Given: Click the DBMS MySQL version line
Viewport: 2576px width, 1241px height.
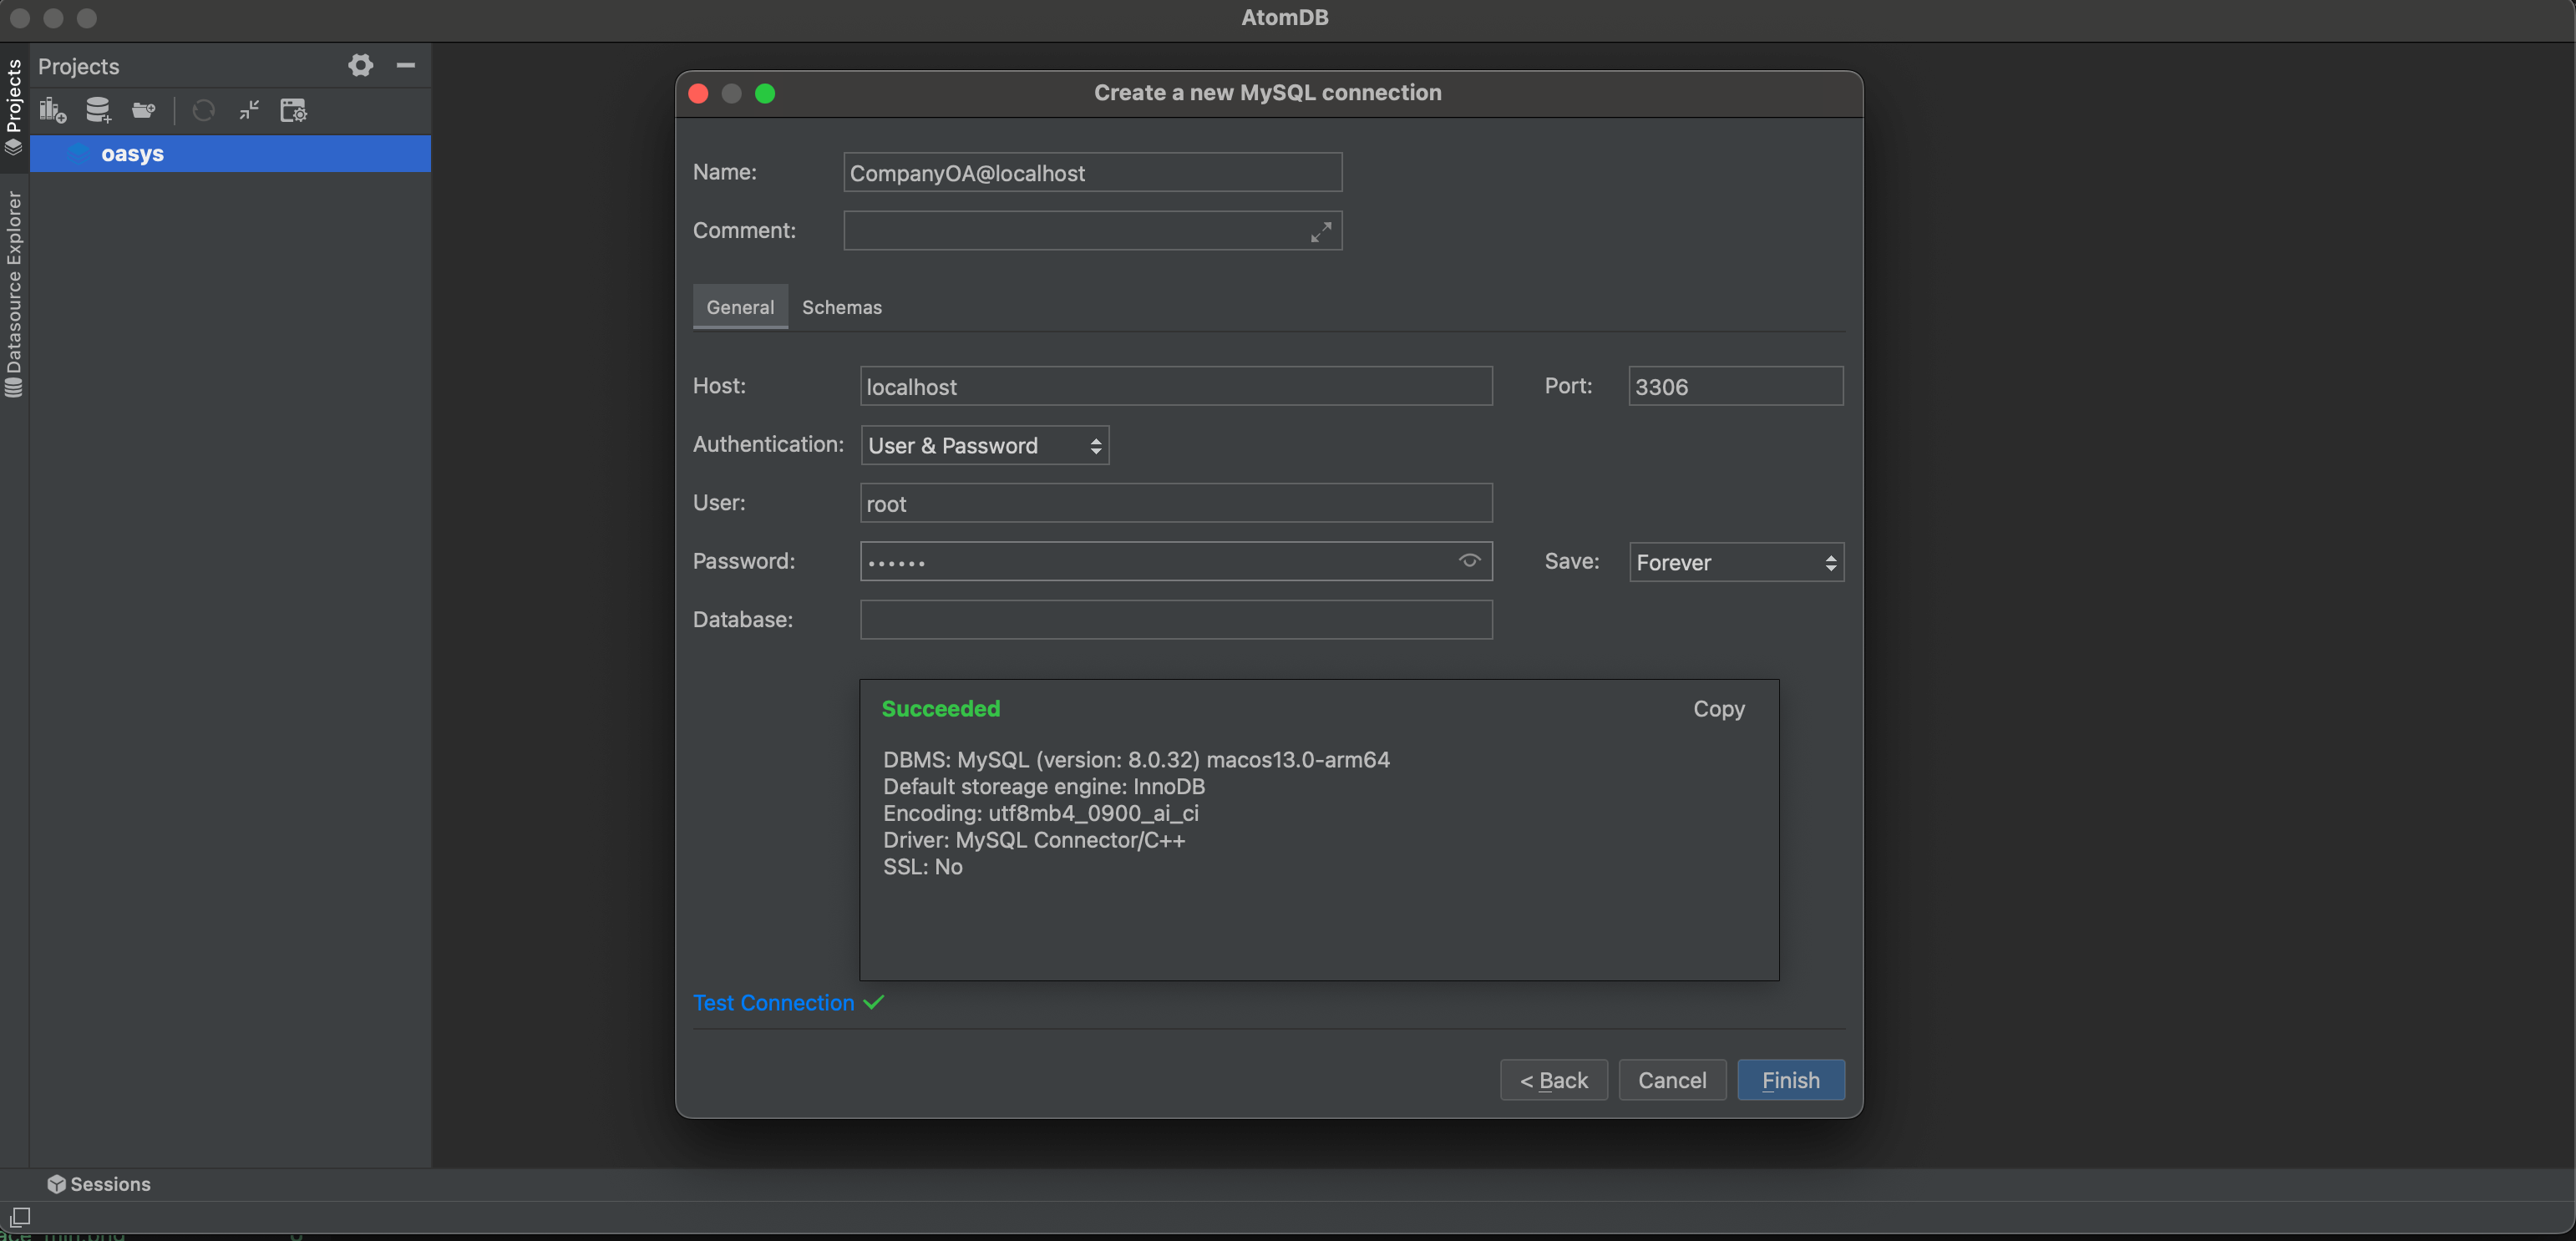Looking at the screenshot, I should coord(1136,760).
